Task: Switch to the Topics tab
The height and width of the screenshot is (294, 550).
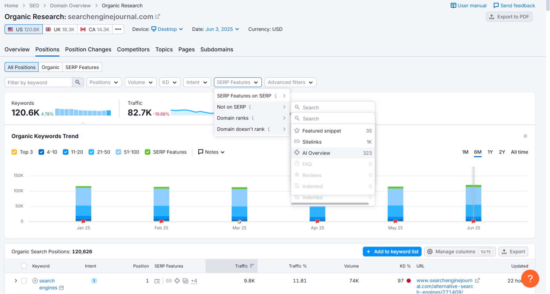Action: (x=164, y=49)
